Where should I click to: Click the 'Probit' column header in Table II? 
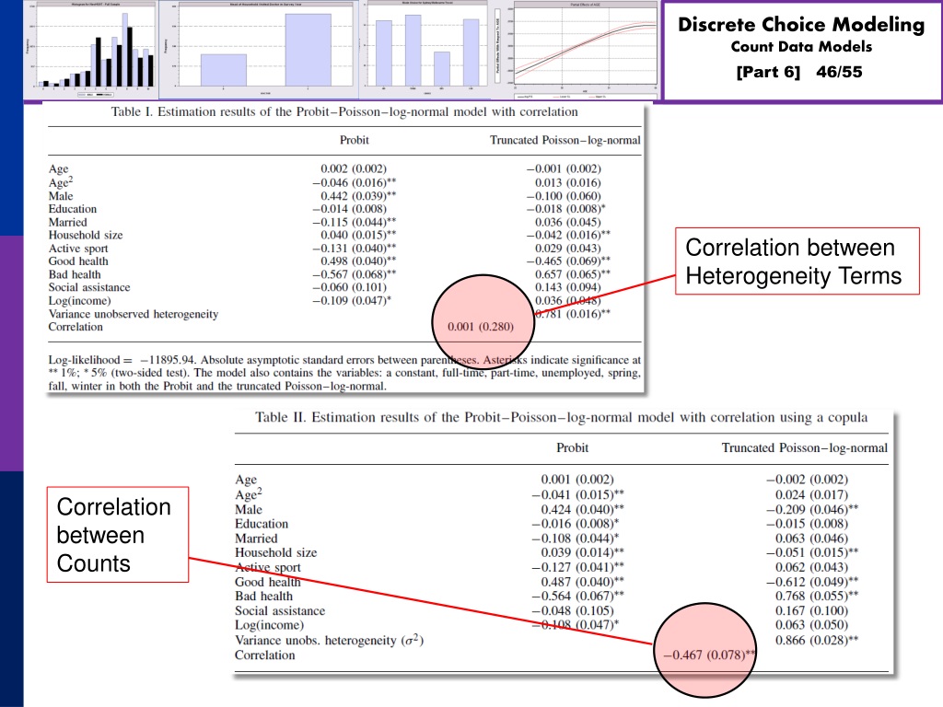[572, 448]
